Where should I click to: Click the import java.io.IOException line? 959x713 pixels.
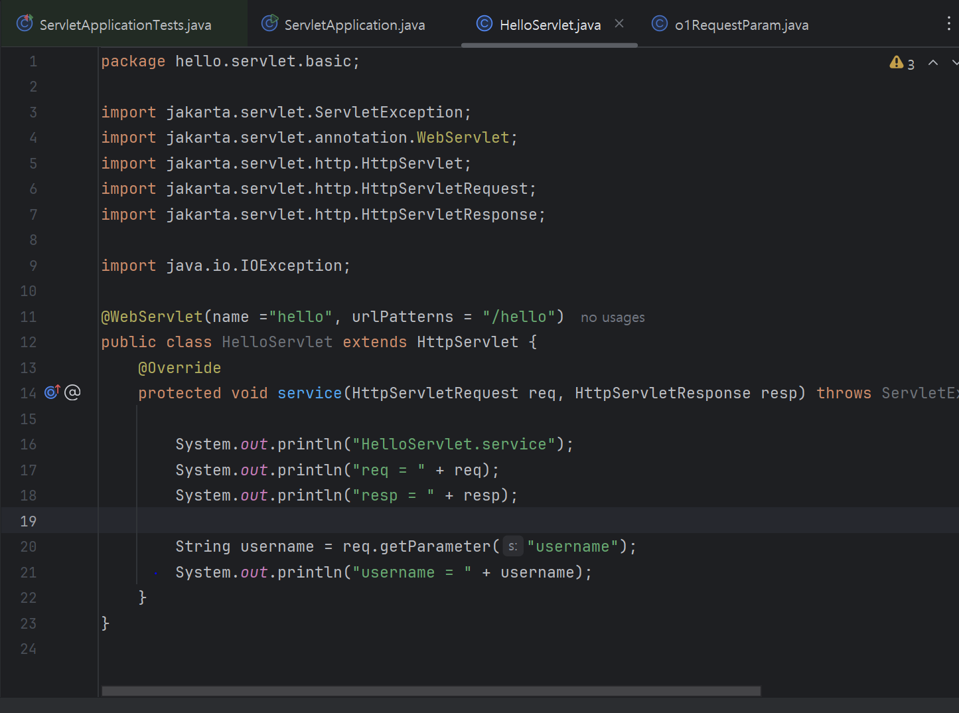(x=226, y=266)
